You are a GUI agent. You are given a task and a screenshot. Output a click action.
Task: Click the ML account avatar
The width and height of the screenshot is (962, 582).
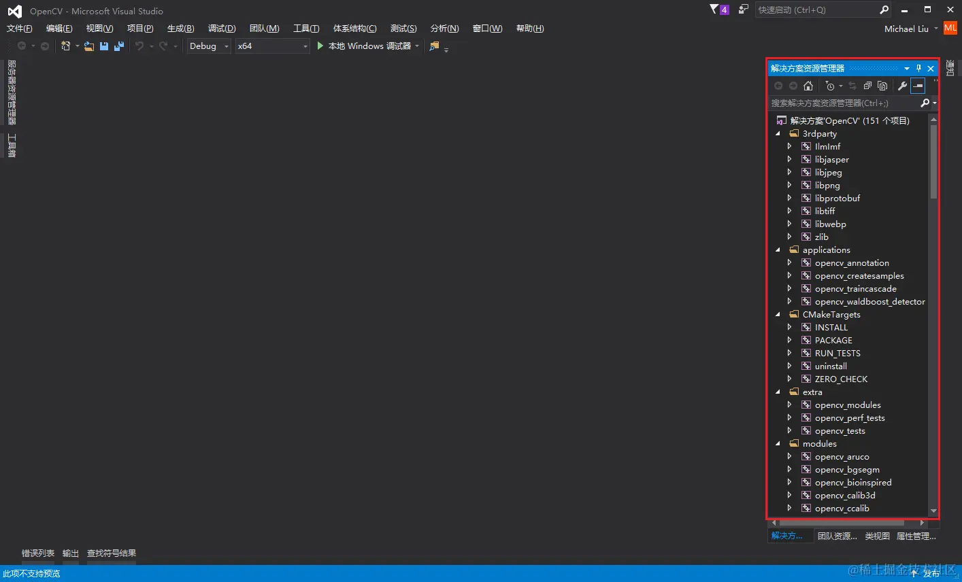950,28
